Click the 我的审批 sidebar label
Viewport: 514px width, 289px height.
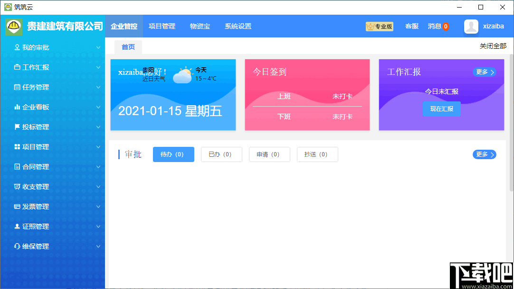coord(36,47)
